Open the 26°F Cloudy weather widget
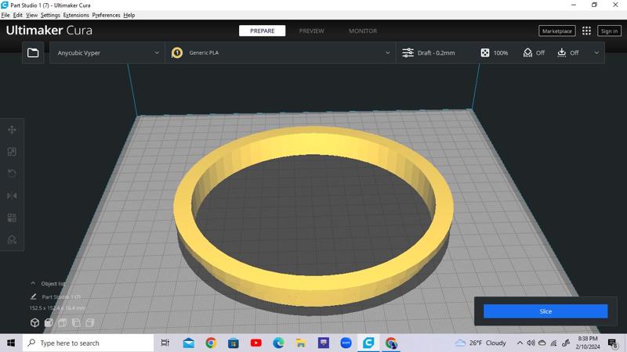627x352 pixels. [480, 343]
